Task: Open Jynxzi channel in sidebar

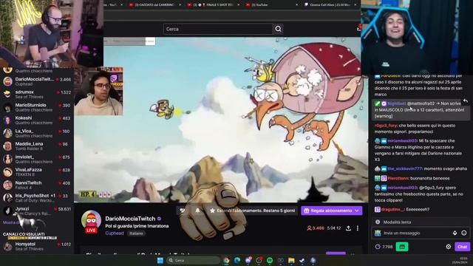Action: [37, 211]
